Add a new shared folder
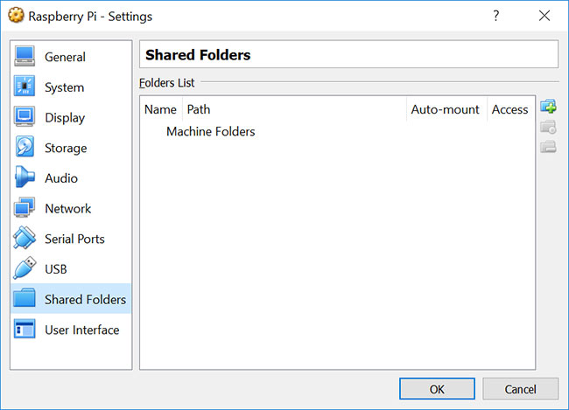Viewport: 569px width, 410px height. (548, 107)
